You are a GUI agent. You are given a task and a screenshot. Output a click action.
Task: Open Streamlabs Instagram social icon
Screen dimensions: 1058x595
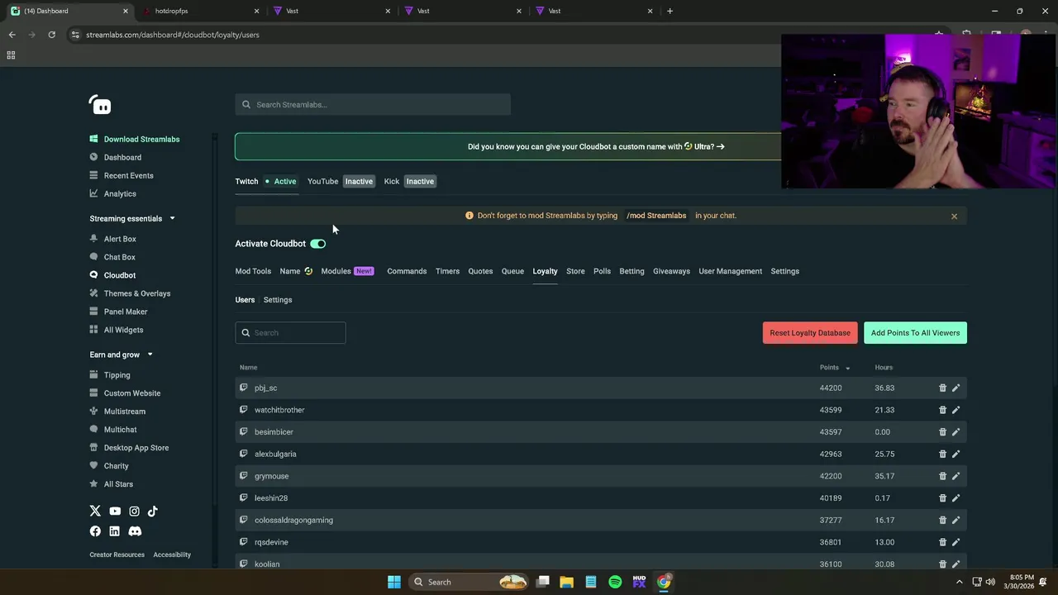[134, 512]
